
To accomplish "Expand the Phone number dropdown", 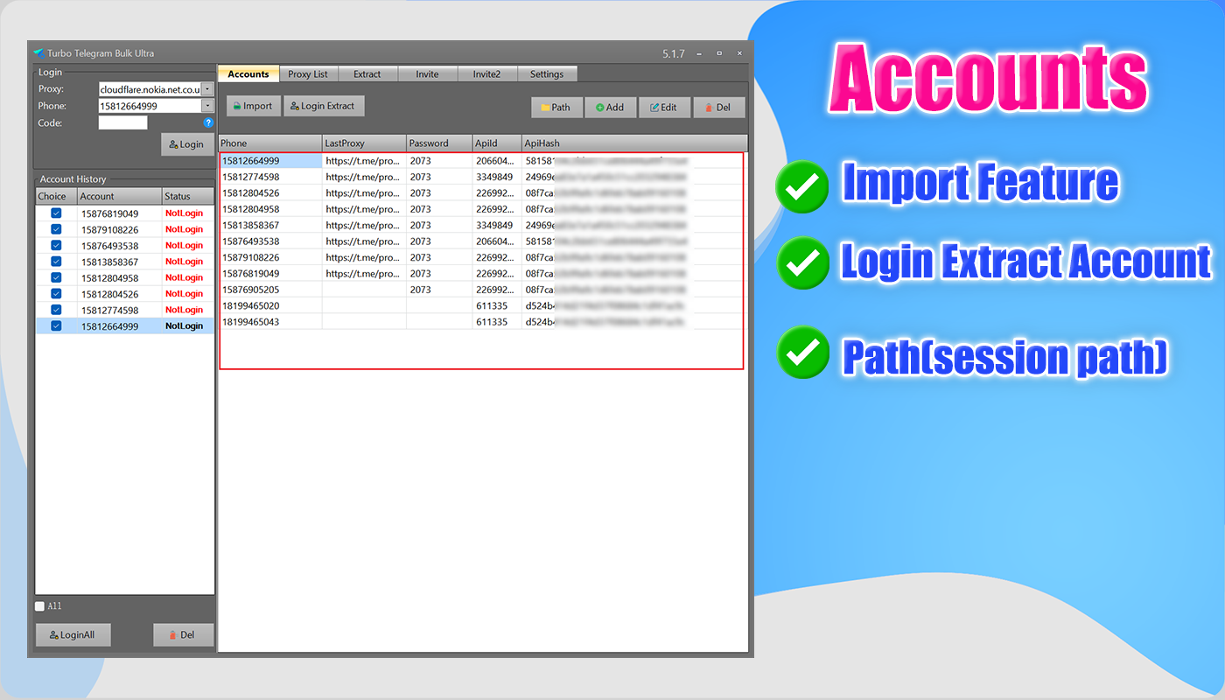I will [206, 106].
